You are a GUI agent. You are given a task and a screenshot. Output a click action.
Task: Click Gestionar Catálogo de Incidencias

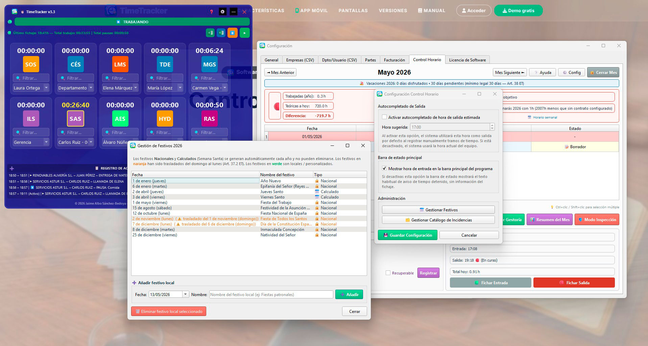(438, 220)
